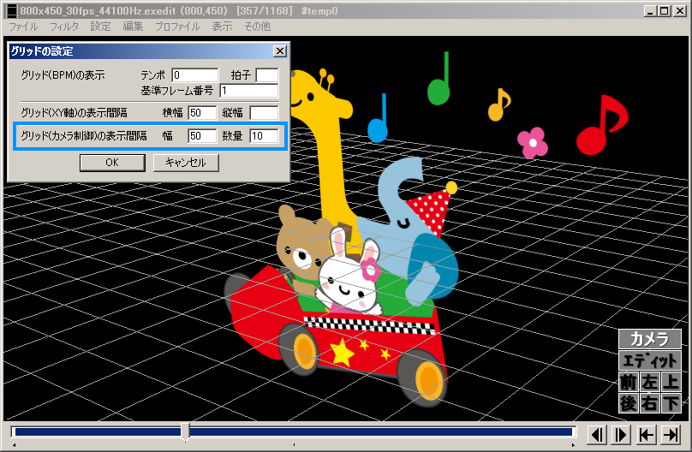Switch view to 後 (back)
The height and width of the screenshot is (452, 692).
pos(629,403)
